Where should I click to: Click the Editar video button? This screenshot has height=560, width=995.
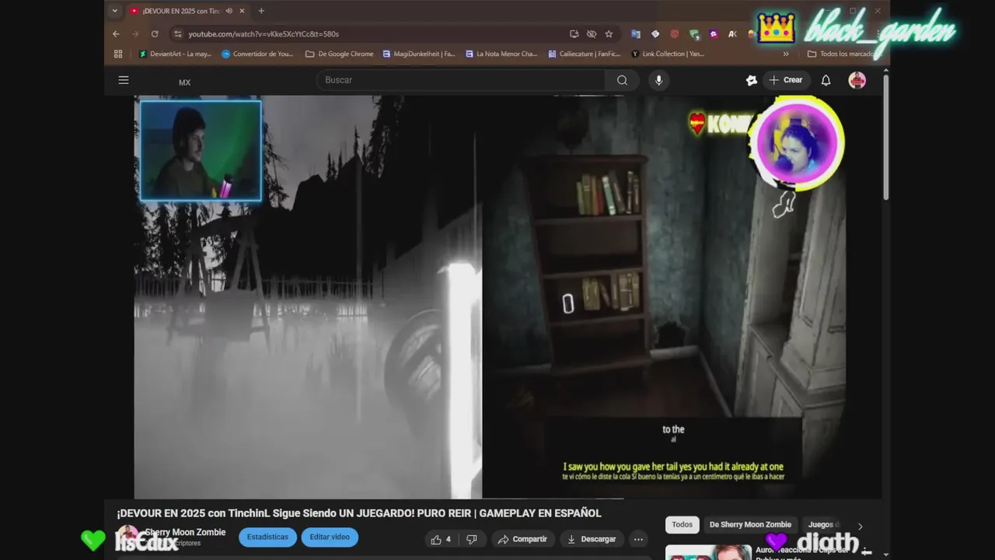(x=330, y=537)
